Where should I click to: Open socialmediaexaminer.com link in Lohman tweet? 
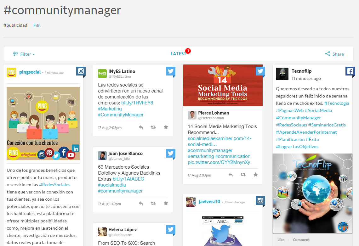pos(219,141)
